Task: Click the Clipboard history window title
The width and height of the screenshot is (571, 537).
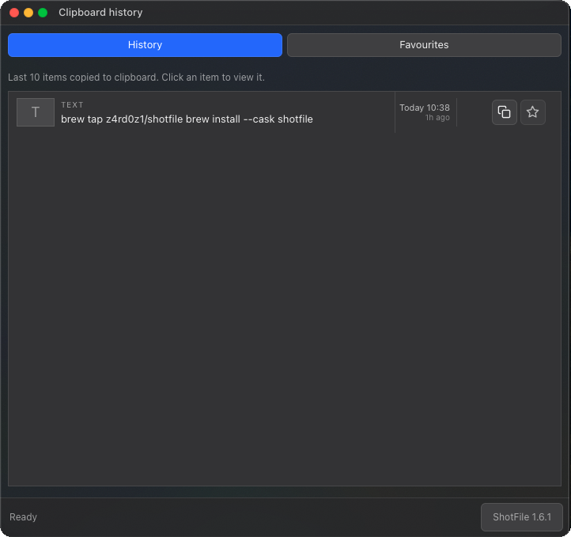Action: tap(100, 13)
